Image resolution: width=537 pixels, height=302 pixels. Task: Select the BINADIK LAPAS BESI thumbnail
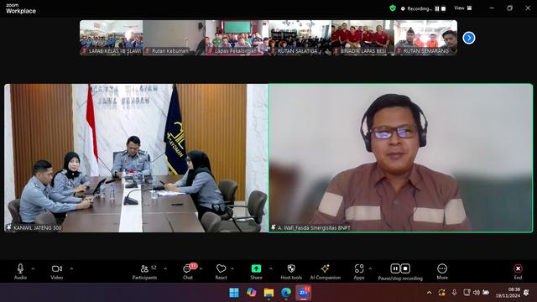[x=362, y=37]
